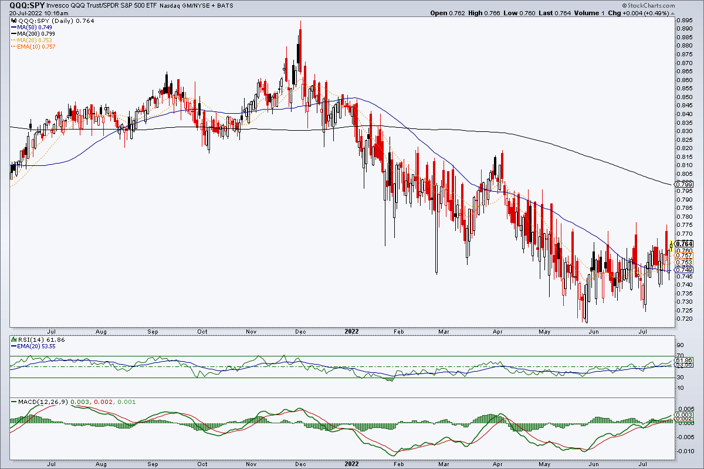Click the 0.895 price axis label
The width and height of the screenshot is (704, 469).
coord(685,20)
